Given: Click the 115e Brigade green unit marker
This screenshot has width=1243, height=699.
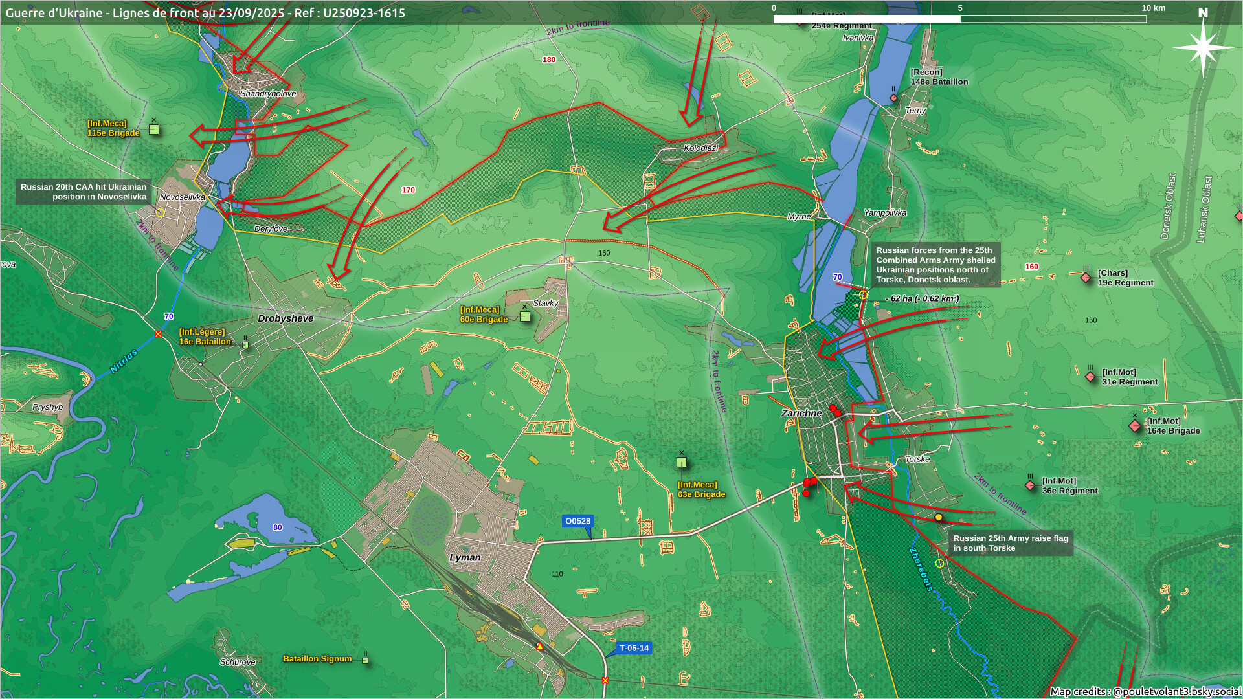Looking at the screenshot, I should 154,129.
